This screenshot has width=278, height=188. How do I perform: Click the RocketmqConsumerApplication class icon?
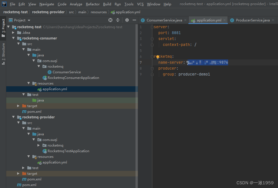[x=45, y=78]
